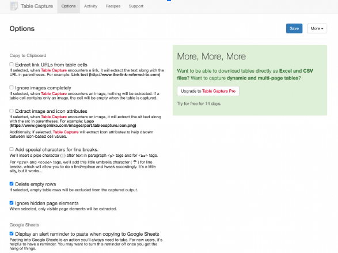Enable Extract image and icon attributes
Image resolution: width=338 pixels, height=253 pixels.
click(x=12, y=111)
